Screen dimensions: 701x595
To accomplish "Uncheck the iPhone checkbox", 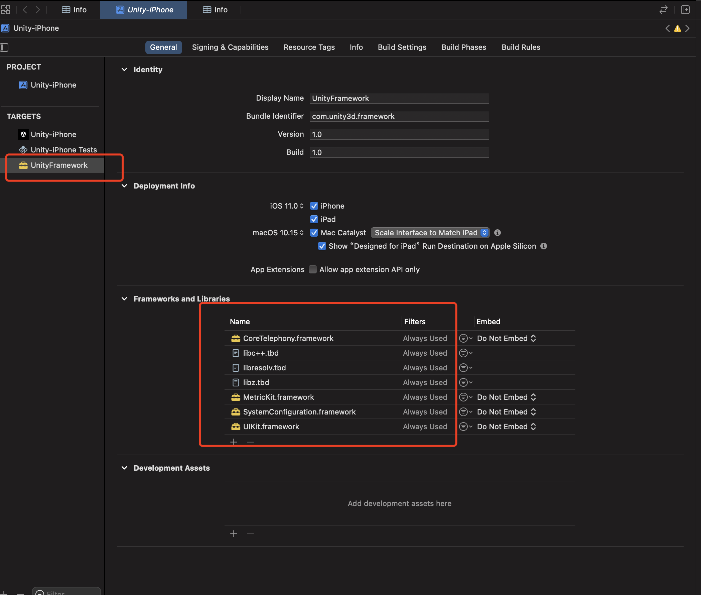I will (x=314, y=206).
